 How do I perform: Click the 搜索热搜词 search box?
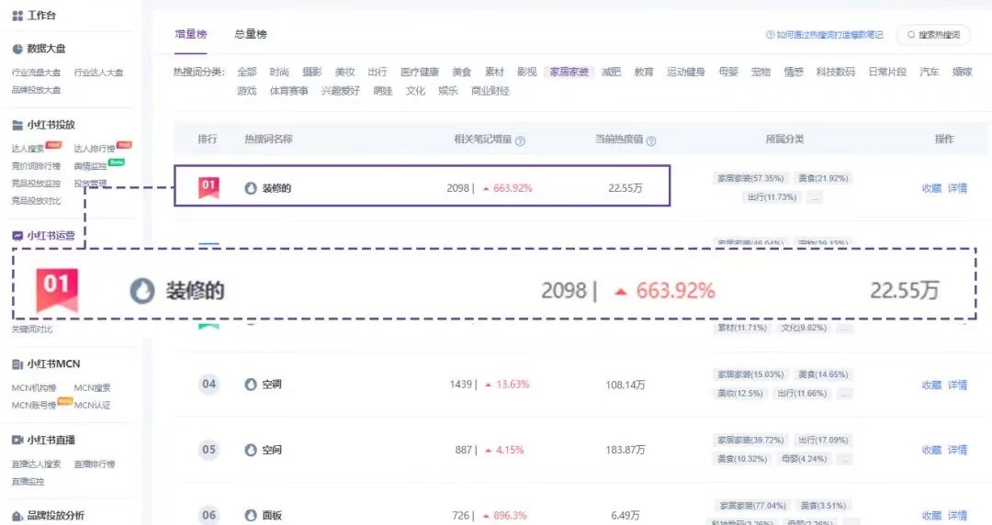click(934, 35)
